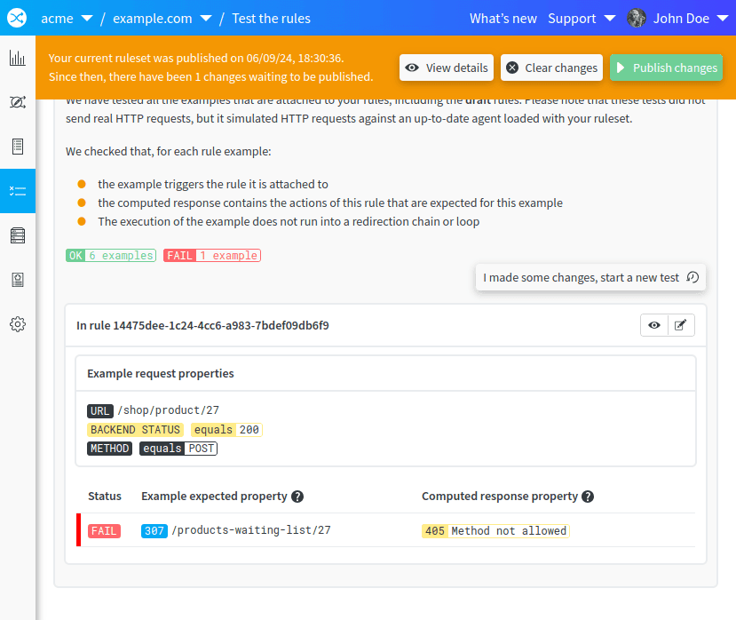Open the rules list sidebar icon
This screenshot has height=620, width=736.
pos(18,147)
